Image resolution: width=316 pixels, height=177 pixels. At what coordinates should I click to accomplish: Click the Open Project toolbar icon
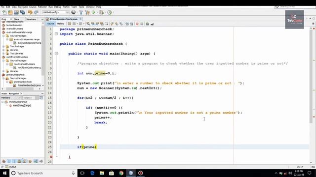click(x=16, y=12)
